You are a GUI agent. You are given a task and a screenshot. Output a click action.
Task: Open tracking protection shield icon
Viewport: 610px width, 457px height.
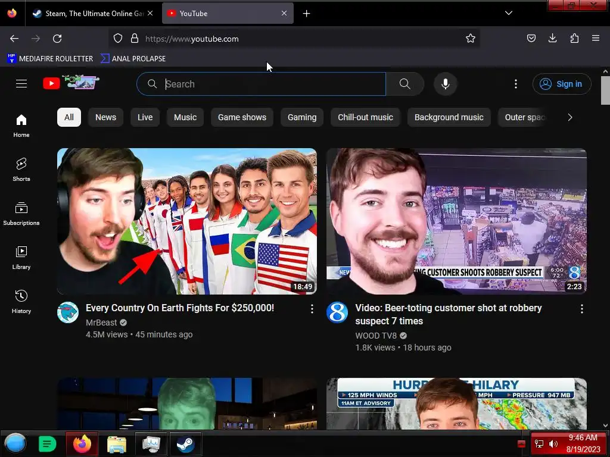tap(118, 38)
